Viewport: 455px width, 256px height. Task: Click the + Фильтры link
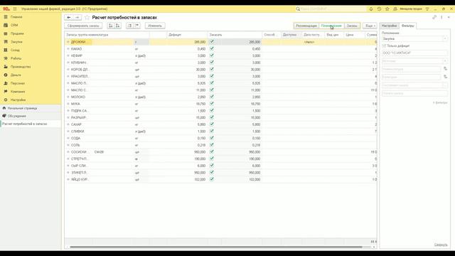pyautogui.click(x=440, y=102)
